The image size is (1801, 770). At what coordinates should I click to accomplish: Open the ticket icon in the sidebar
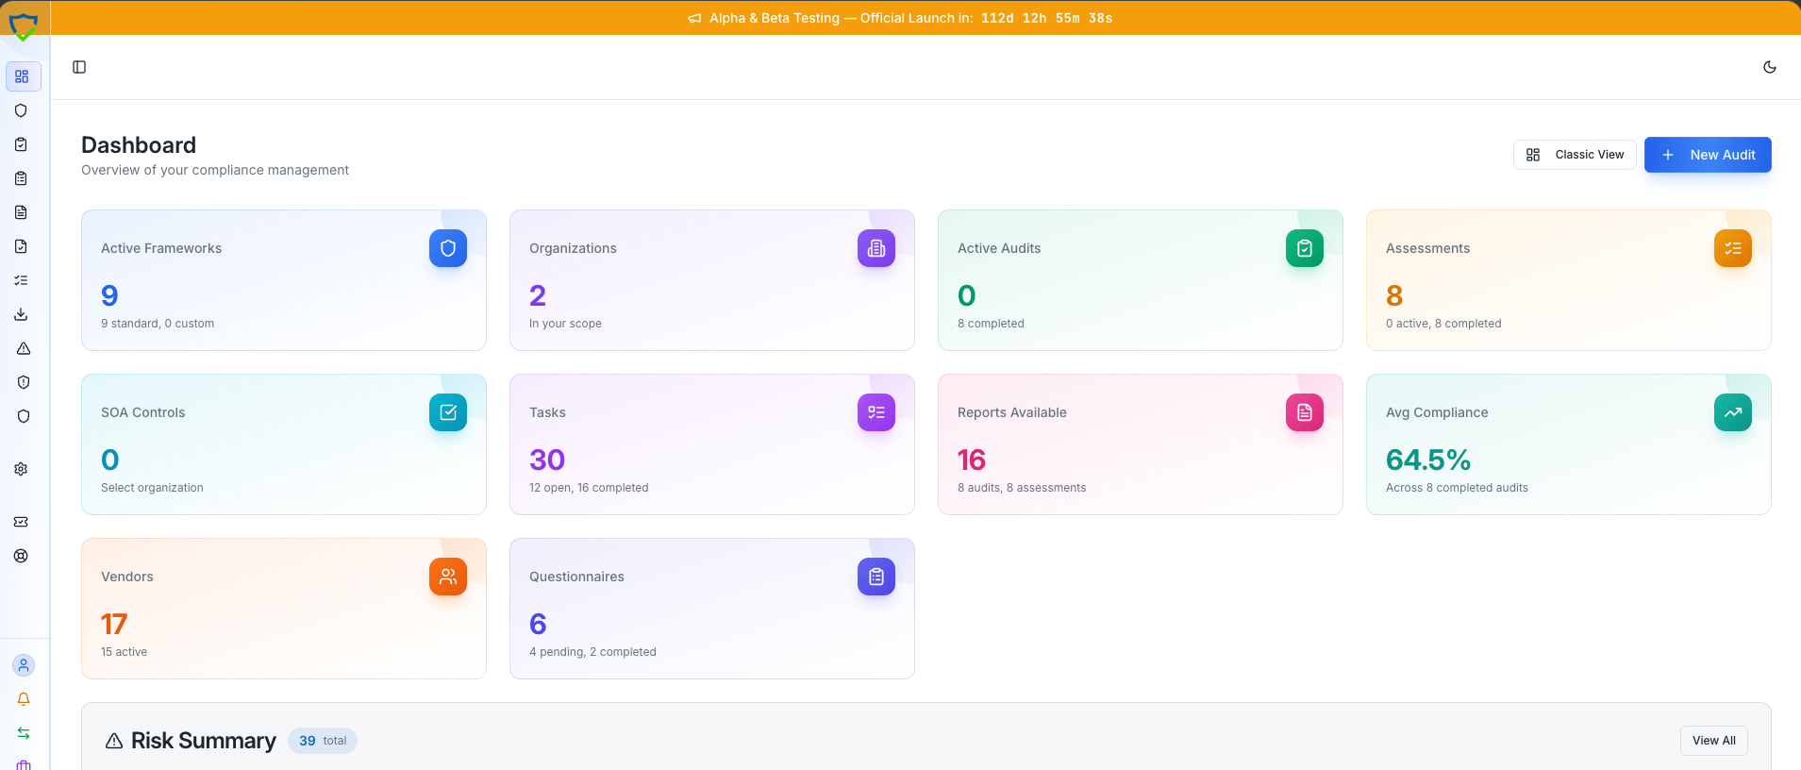[21, 522]
